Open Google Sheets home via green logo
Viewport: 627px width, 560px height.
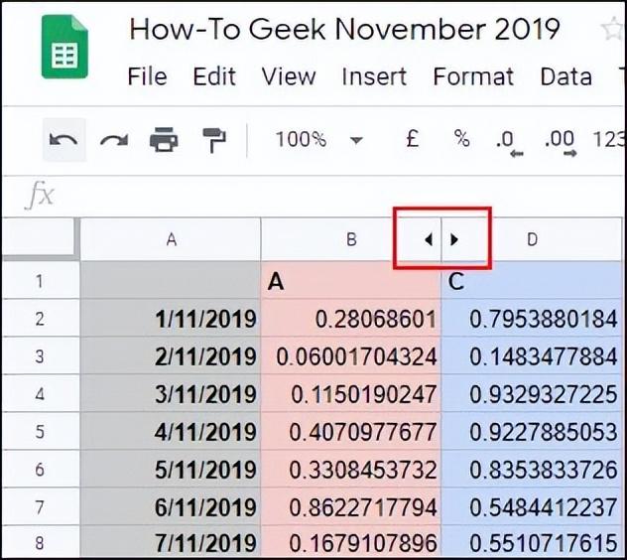64,47
